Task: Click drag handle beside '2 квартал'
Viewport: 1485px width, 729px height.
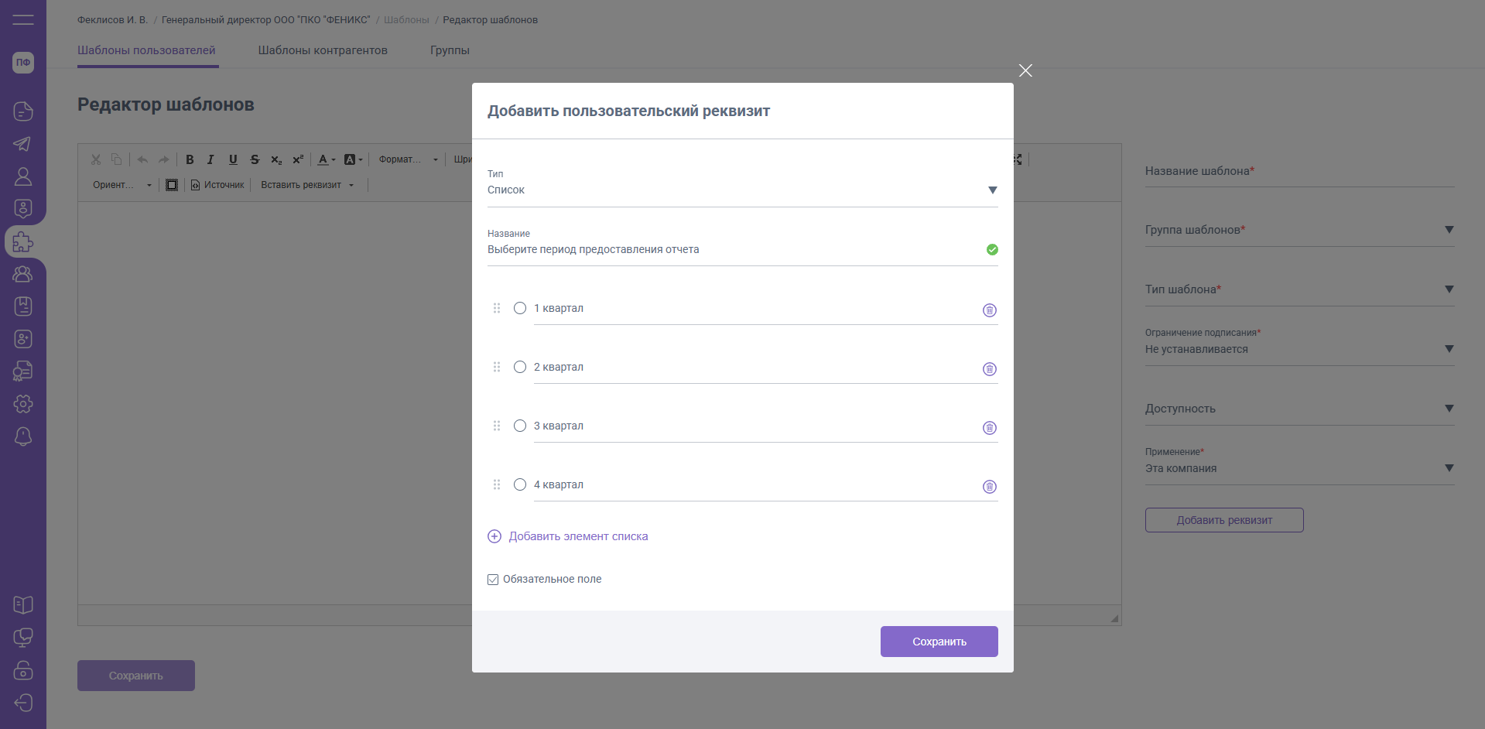Action: point(497,367)
